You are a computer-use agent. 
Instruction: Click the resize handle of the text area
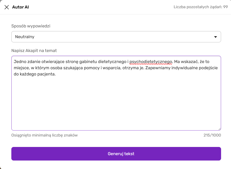(x=219, y=129)
